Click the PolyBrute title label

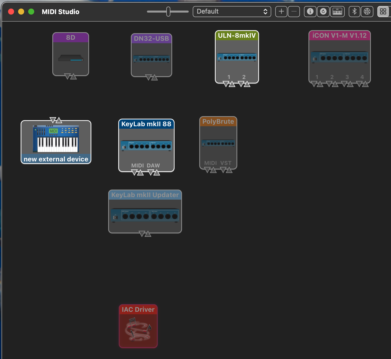coord(218,121)
